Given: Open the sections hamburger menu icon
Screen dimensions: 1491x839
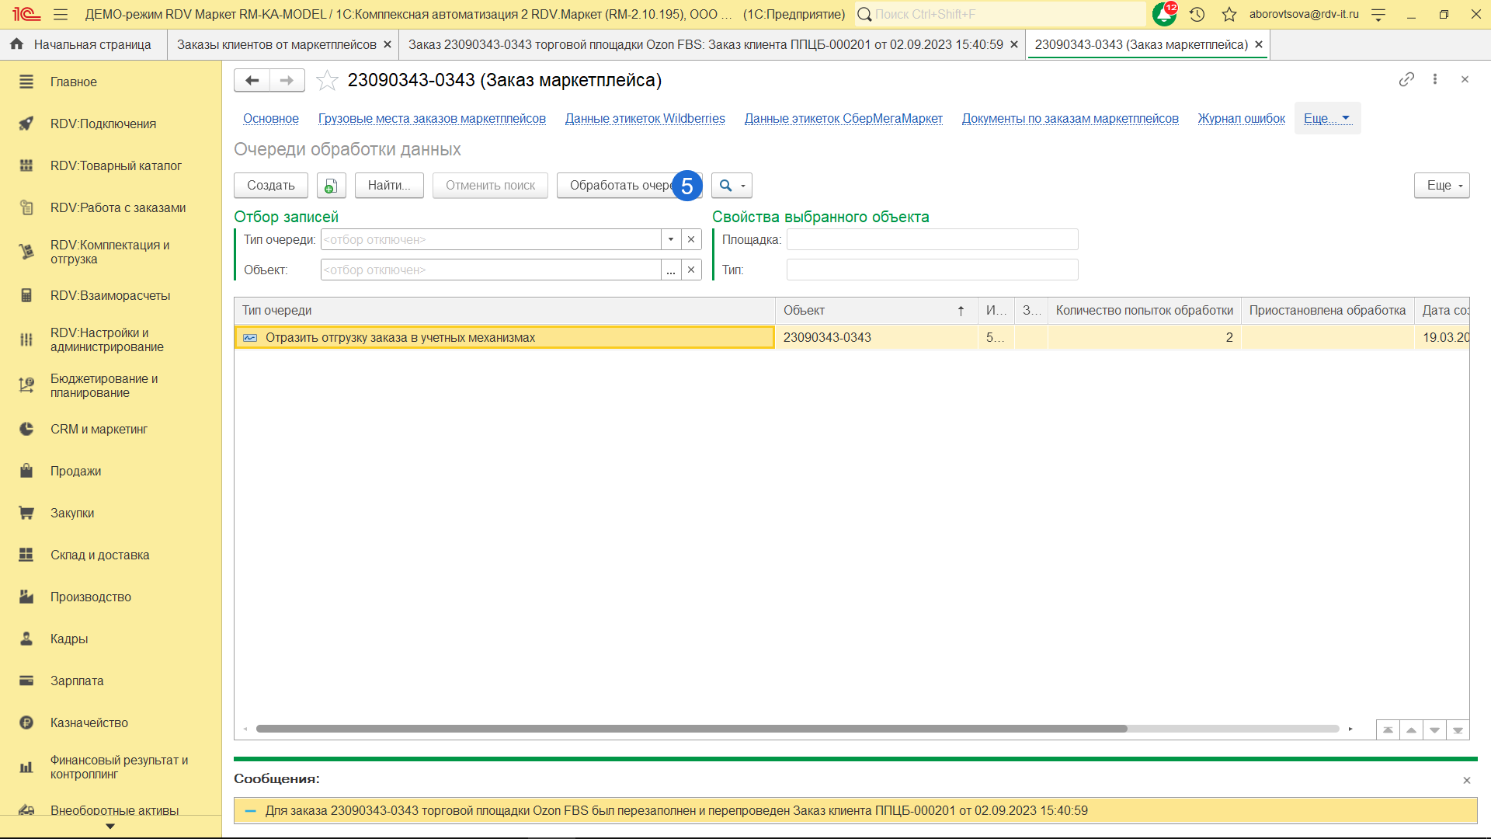Looking at the screenshot, I should (61, 14).
